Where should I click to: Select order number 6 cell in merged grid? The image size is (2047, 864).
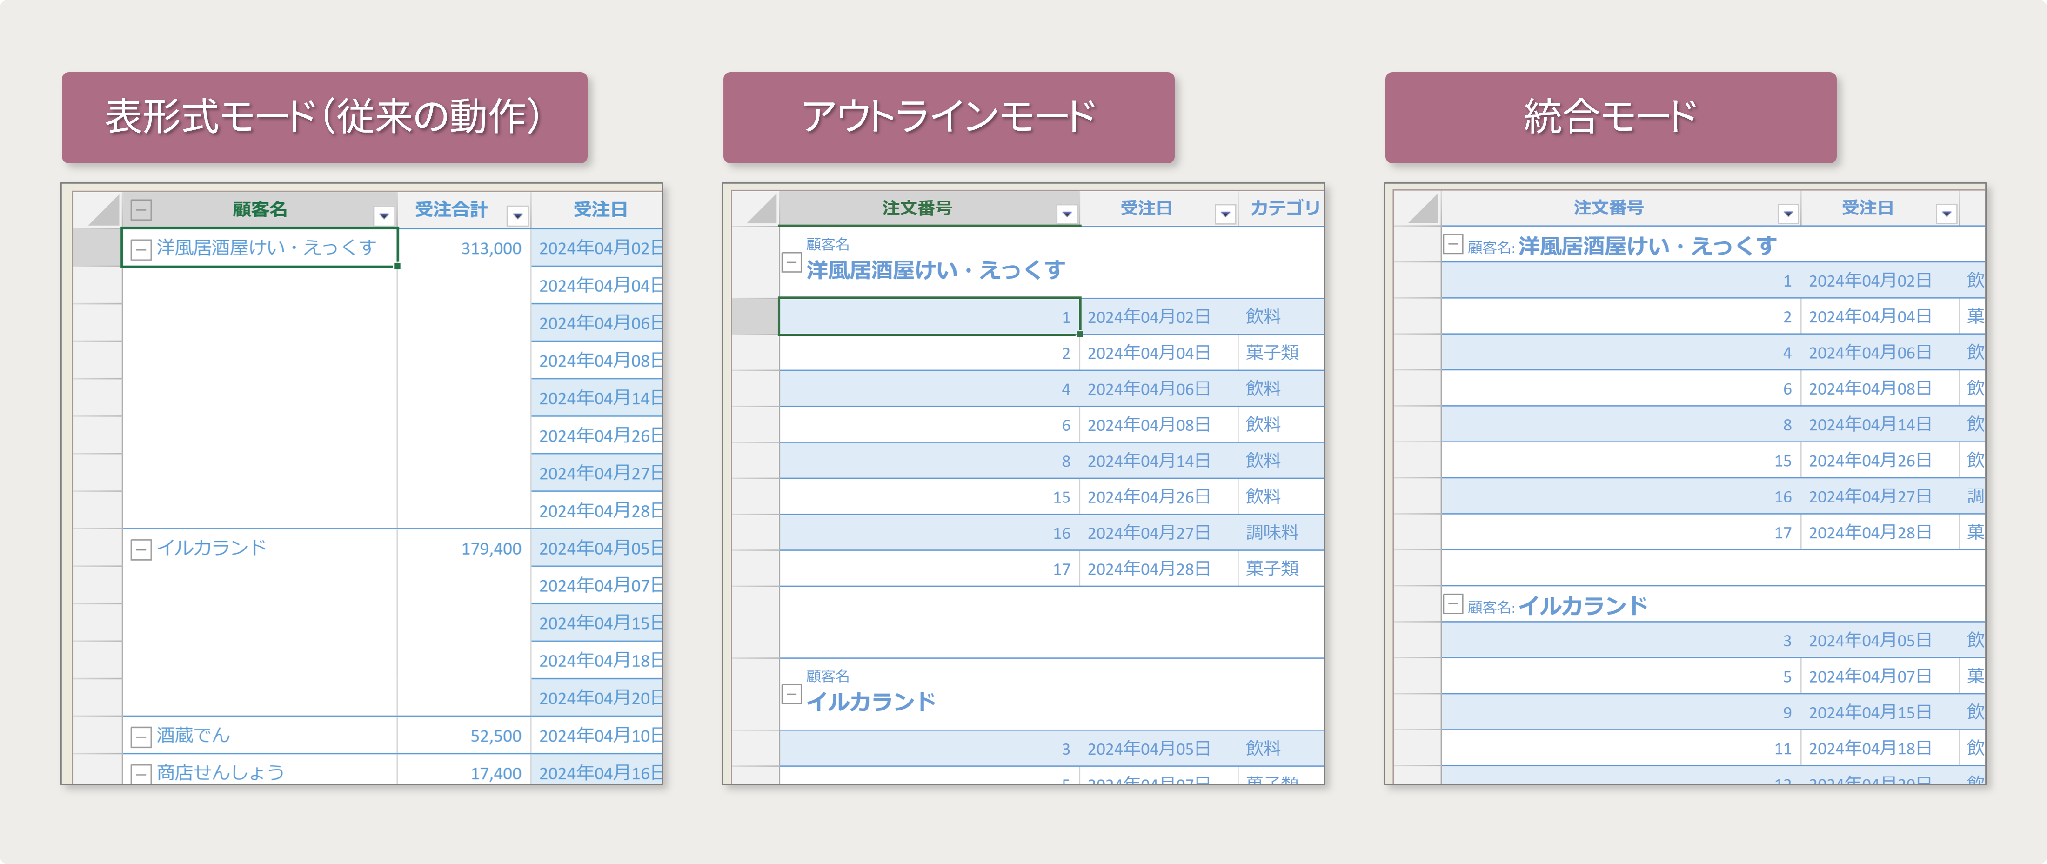click(x=1621, y=388)
